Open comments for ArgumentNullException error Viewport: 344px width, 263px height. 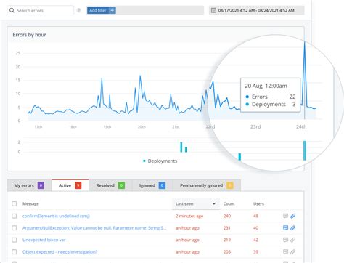(285, 227)
